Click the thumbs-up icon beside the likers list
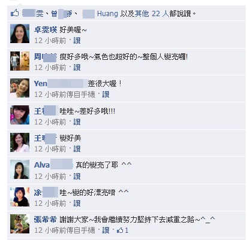 click(x=14, y=13)
